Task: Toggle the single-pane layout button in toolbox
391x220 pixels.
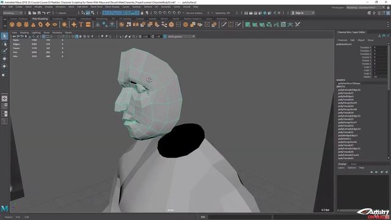Action: tap(4, 98)
